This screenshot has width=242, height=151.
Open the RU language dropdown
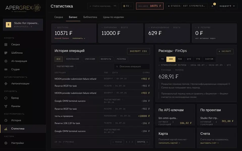coord(127,6)
